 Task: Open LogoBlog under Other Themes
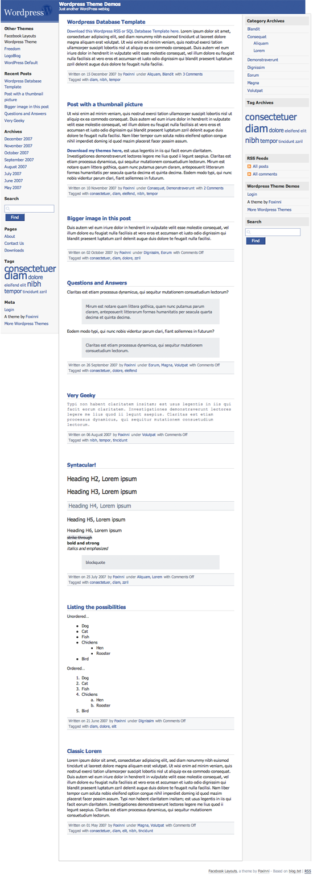13,56
